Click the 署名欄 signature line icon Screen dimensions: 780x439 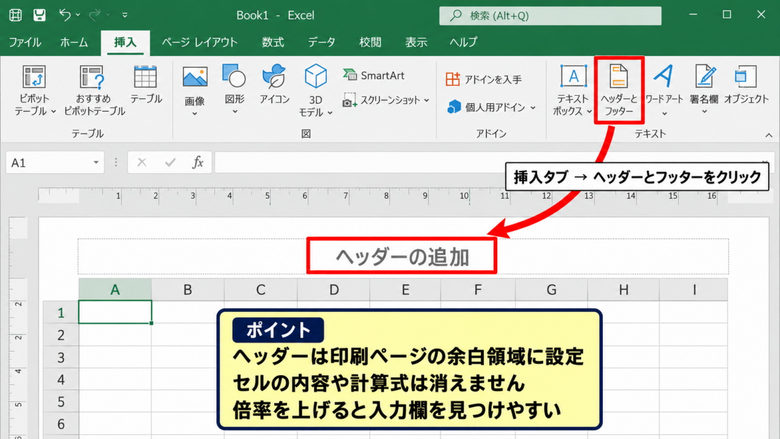[x=705, y=76]
